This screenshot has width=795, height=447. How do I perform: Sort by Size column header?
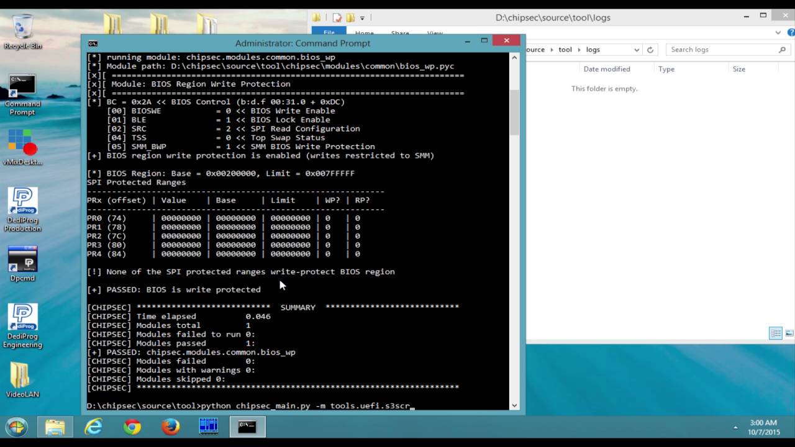point(738,69)
